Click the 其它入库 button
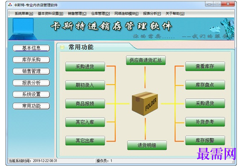This screenshot has width=244, height=167. click(x=85, y=122)
